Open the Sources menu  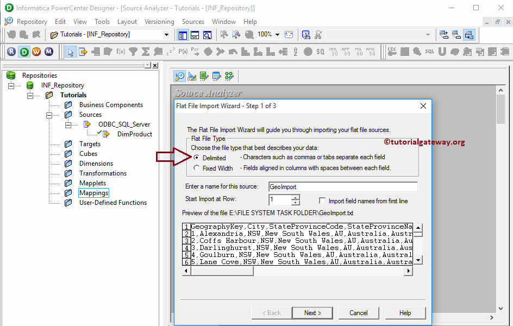(193, 22)
